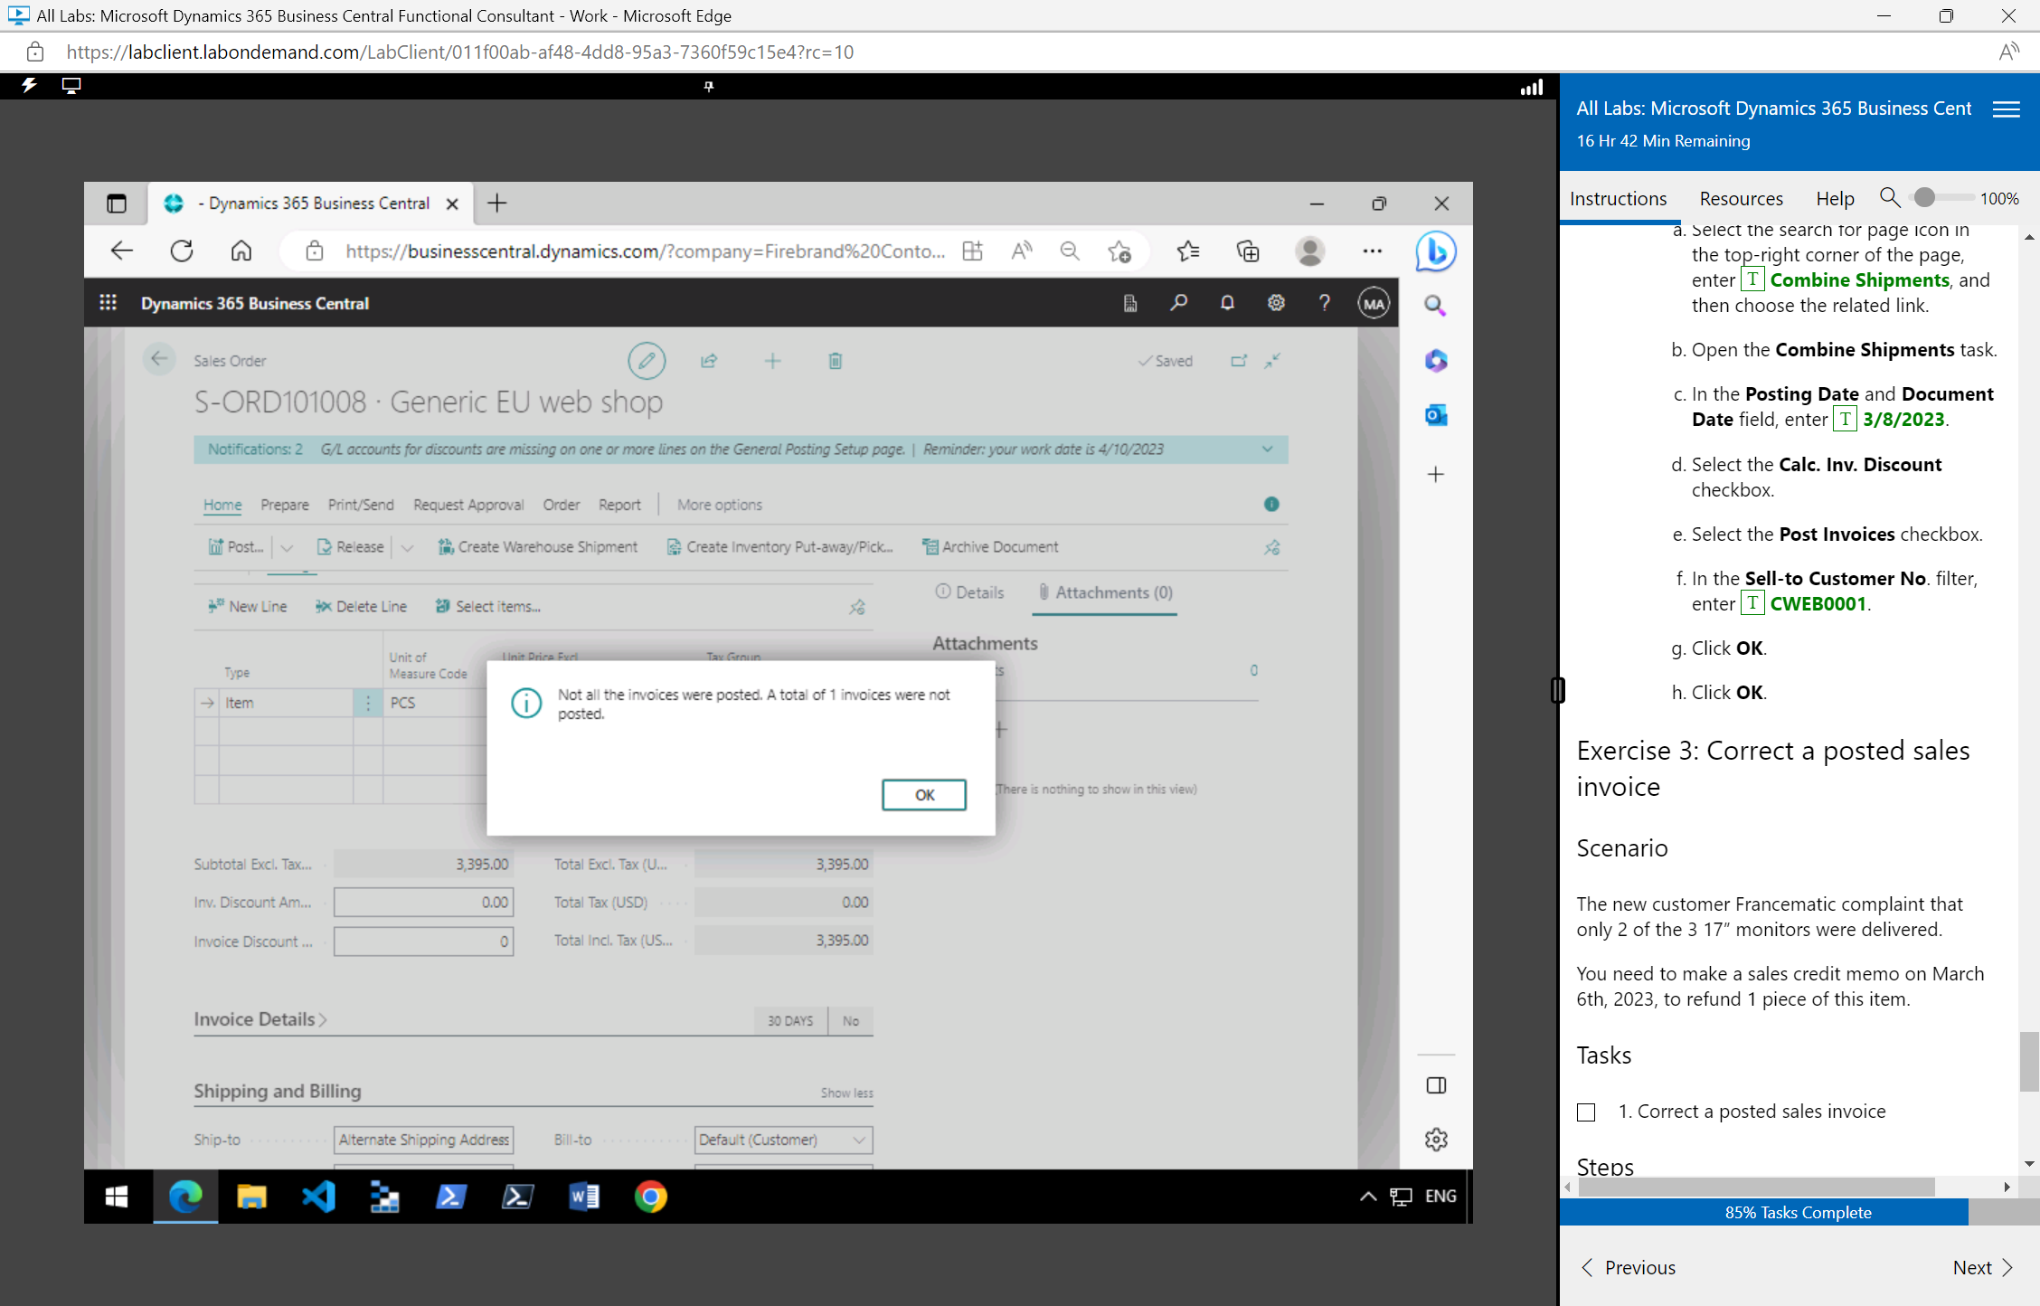2040x1306 pixels.
Task: Open the Post action dropdown arrow
Action: (288, 546)
